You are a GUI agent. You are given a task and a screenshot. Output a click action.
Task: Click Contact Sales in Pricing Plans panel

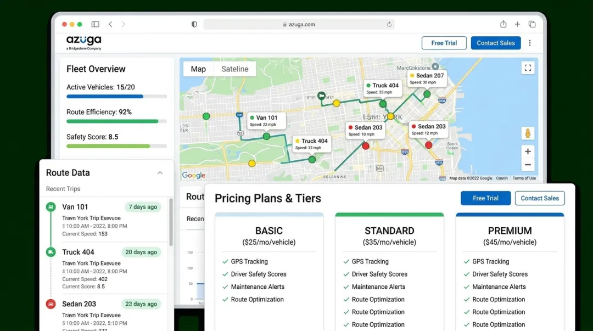coord(540,198)
